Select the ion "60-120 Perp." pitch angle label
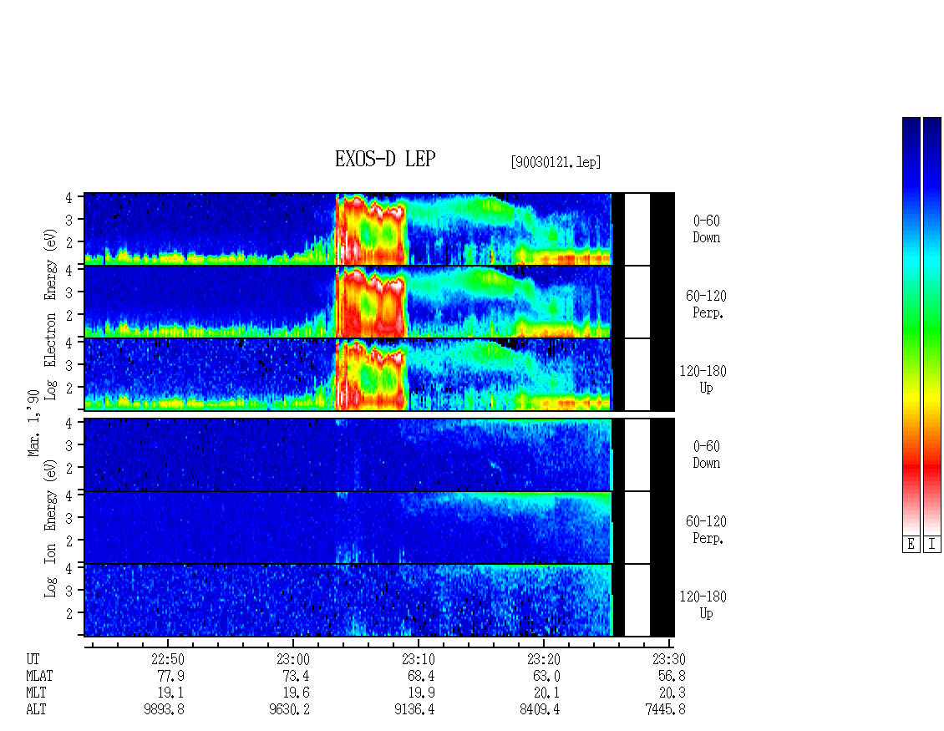This screenshot has height=731, width=944. [x=706, y=530]
